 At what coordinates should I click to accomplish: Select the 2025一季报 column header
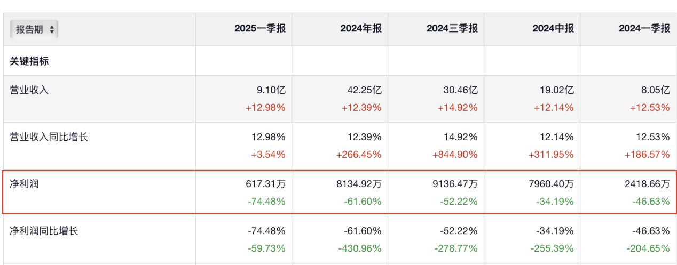[259, 29]
